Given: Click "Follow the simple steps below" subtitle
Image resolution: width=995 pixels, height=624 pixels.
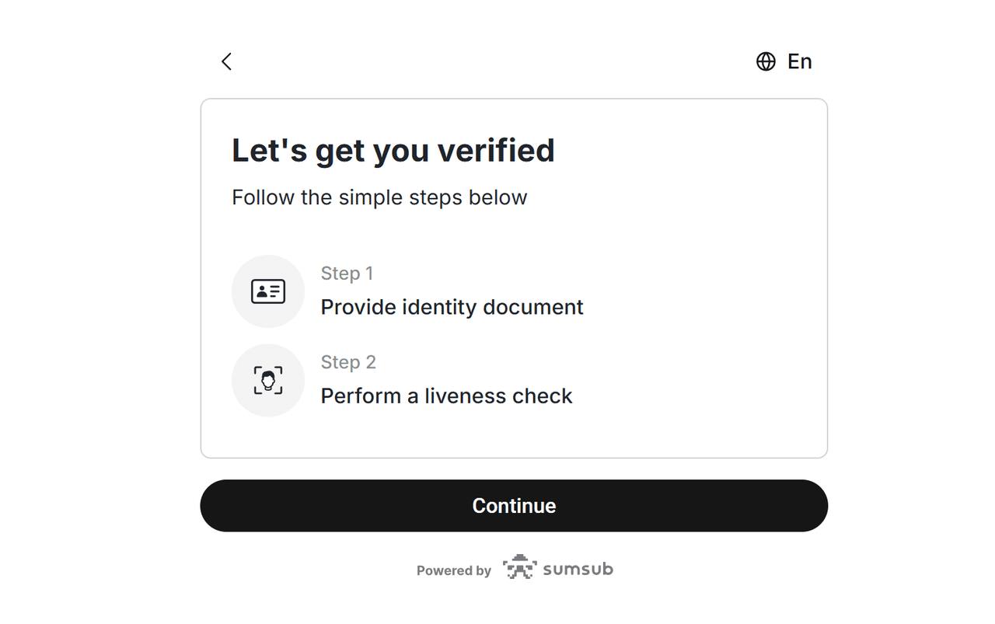Looking at the screenshot, I should [x=379, y=197].
